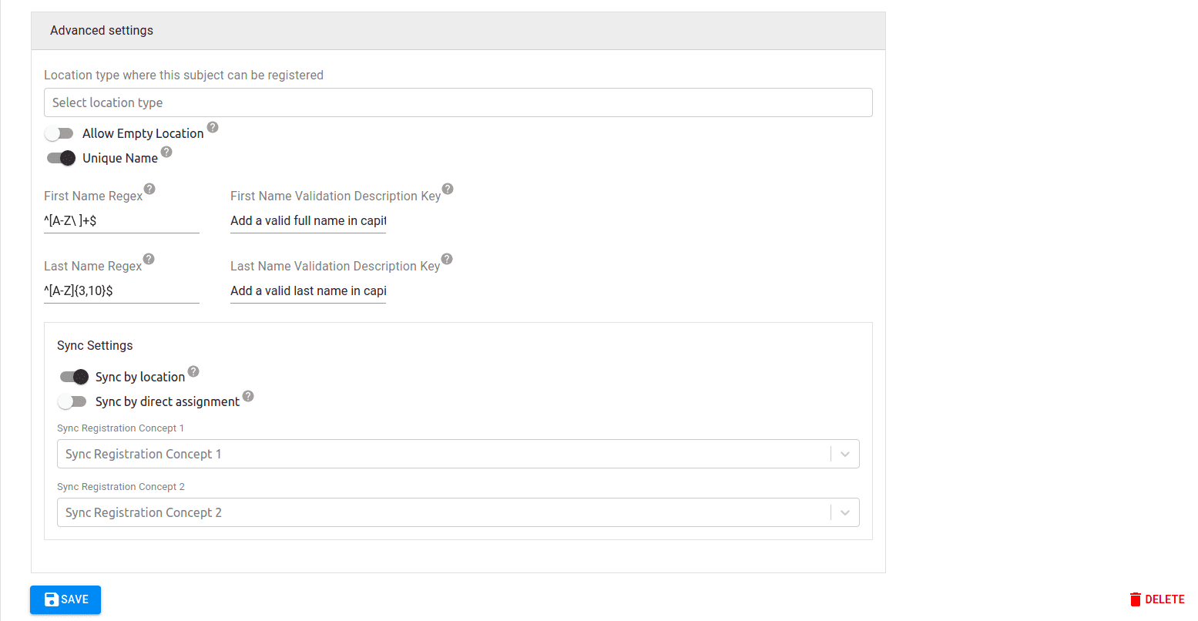This screenshot has height=621, width=1198.
Task: Enable the Allow Empty Location toggle
Action: coord(59,133)
